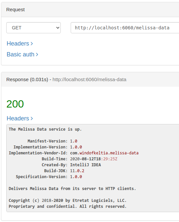
Task: Click the green 200 status code
Action: click(x=15, y=104)
